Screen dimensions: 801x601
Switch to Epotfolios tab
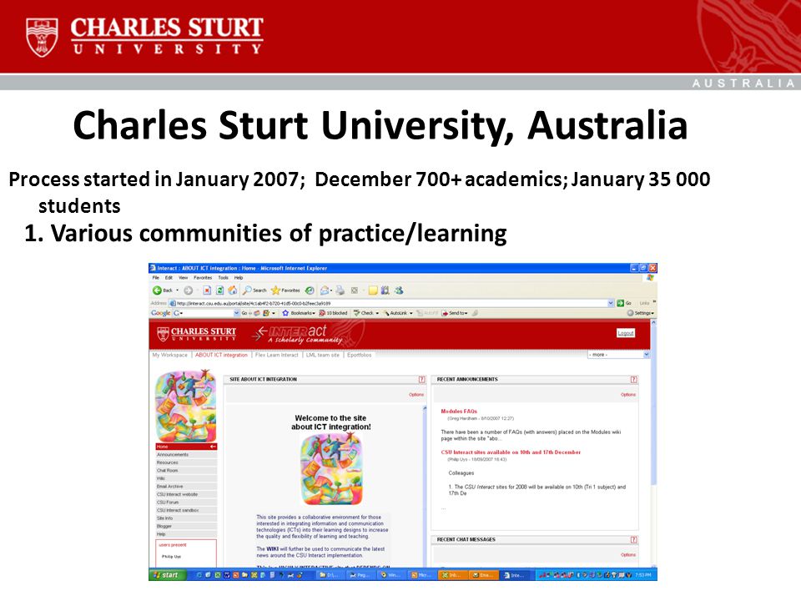359,355
